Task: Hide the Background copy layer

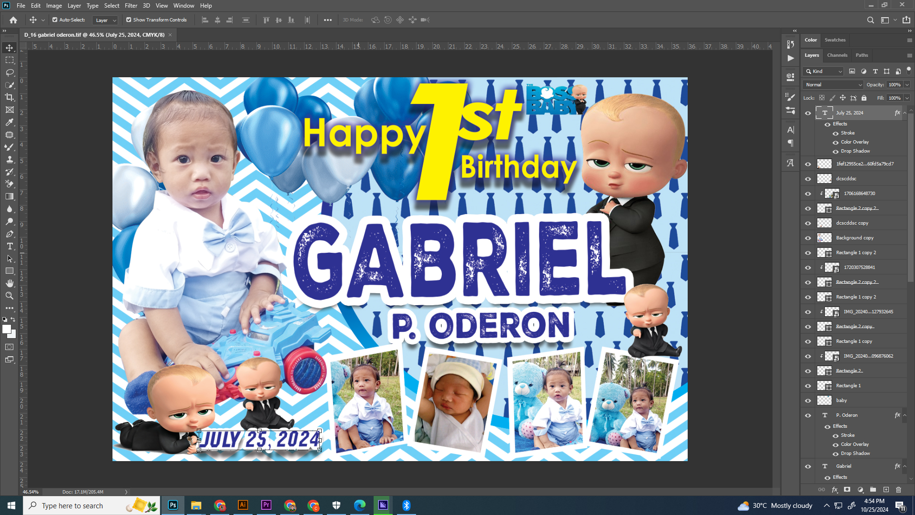Action: (x=808, y=238)
